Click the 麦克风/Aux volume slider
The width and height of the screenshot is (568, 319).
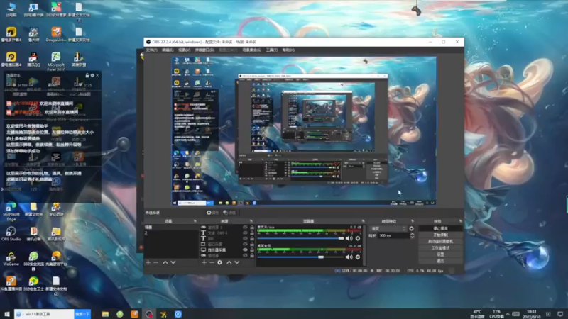(300, 238)
